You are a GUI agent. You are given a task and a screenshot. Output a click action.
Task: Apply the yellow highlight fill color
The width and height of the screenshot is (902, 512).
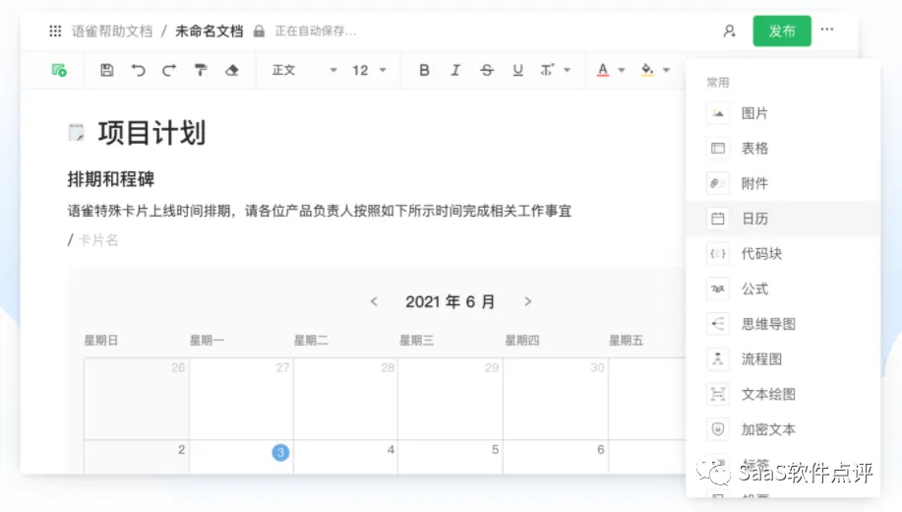(647, 70)
